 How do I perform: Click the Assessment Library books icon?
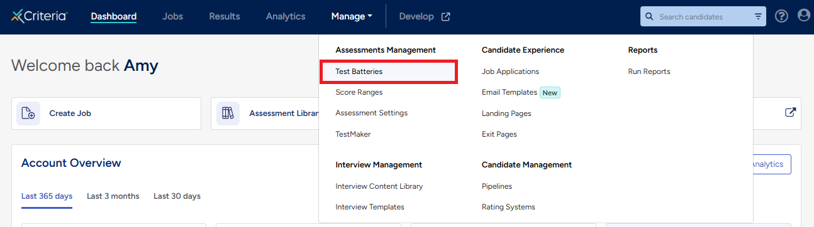228,113
